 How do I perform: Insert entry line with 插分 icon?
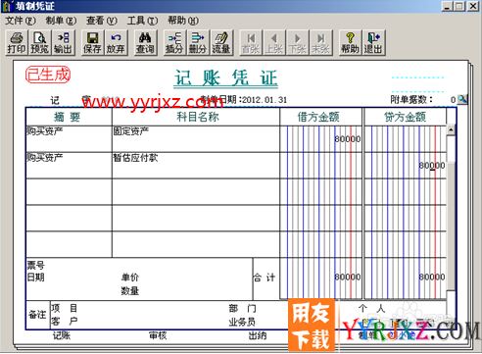(174, 43)
